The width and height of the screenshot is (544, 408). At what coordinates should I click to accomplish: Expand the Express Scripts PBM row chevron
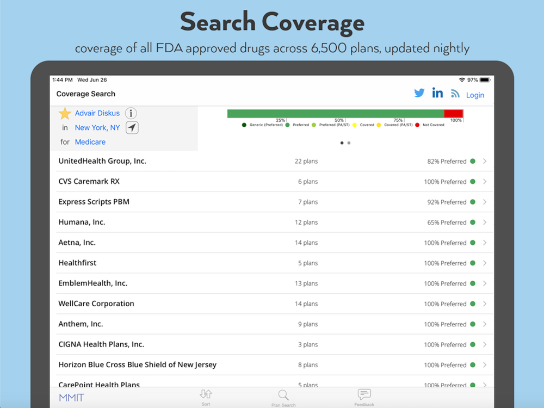pyautogui.click(x=485, y=202)
